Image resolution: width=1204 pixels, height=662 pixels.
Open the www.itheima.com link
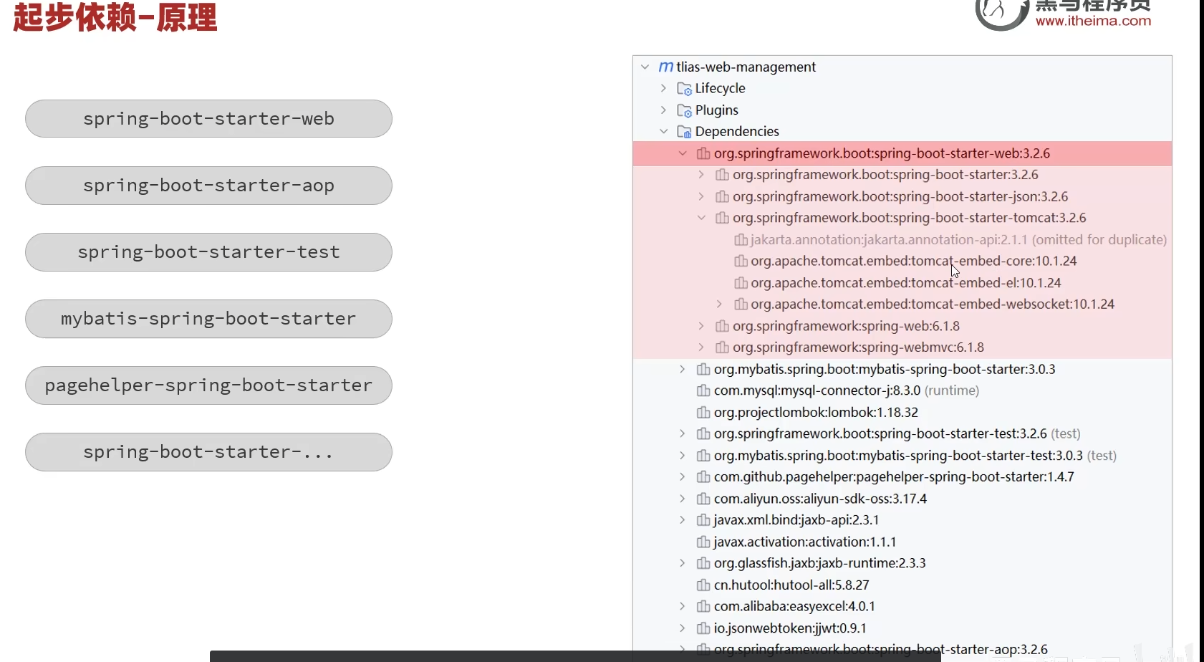point(1093,21)
